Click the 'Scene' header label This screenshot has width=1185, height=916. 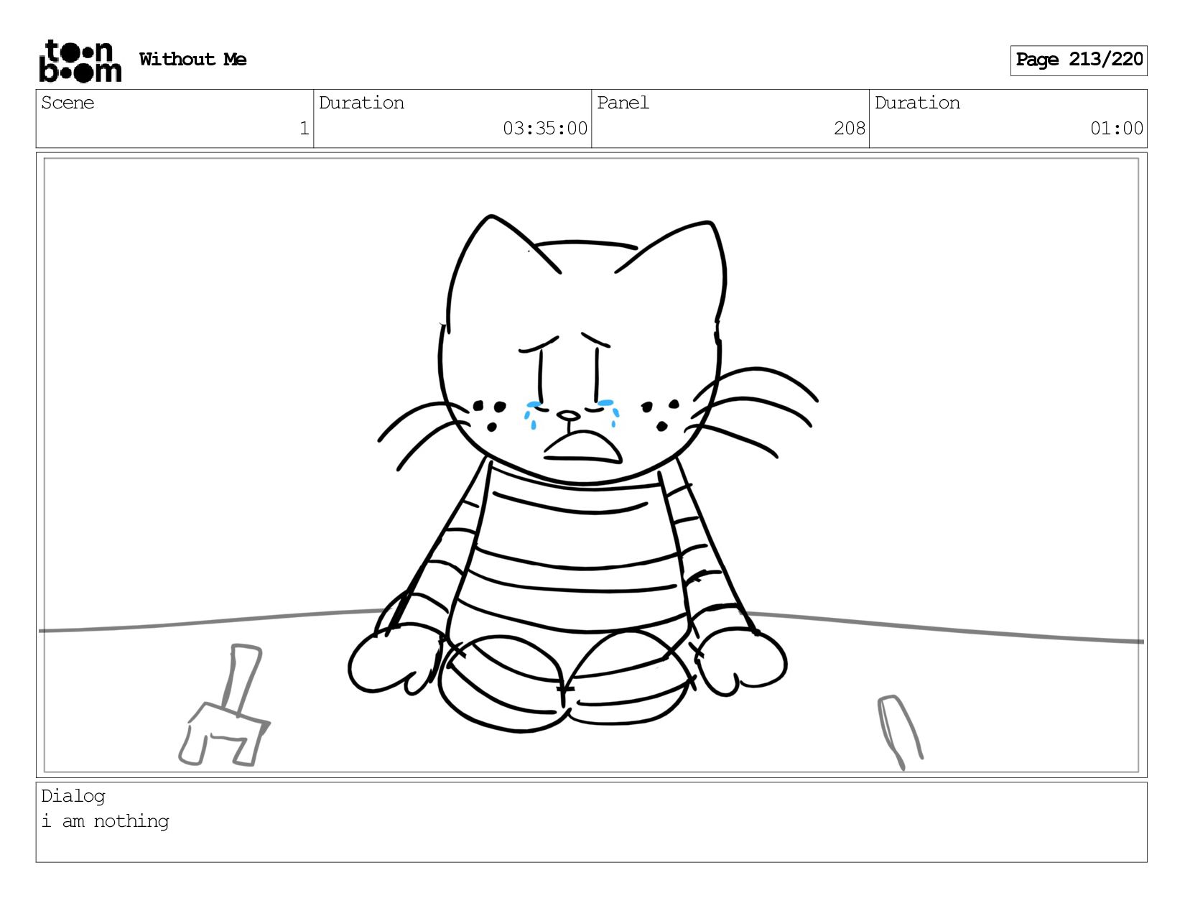click(68, 103)
